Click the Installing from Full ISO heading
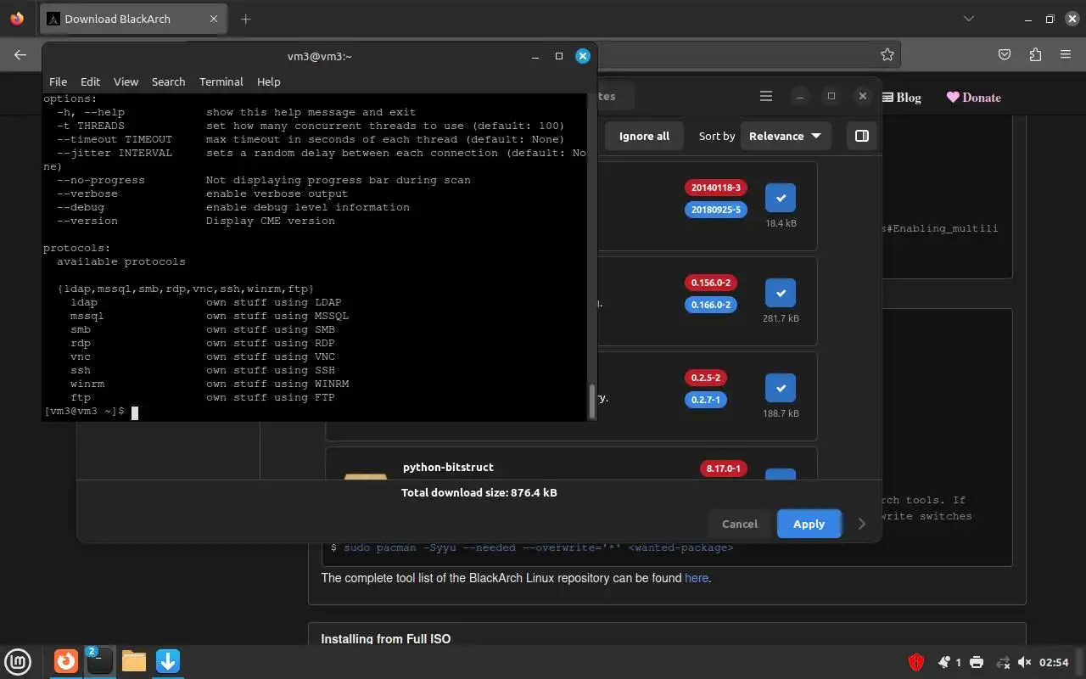This screenshot has width=1086, height=679. coord(386,638)
